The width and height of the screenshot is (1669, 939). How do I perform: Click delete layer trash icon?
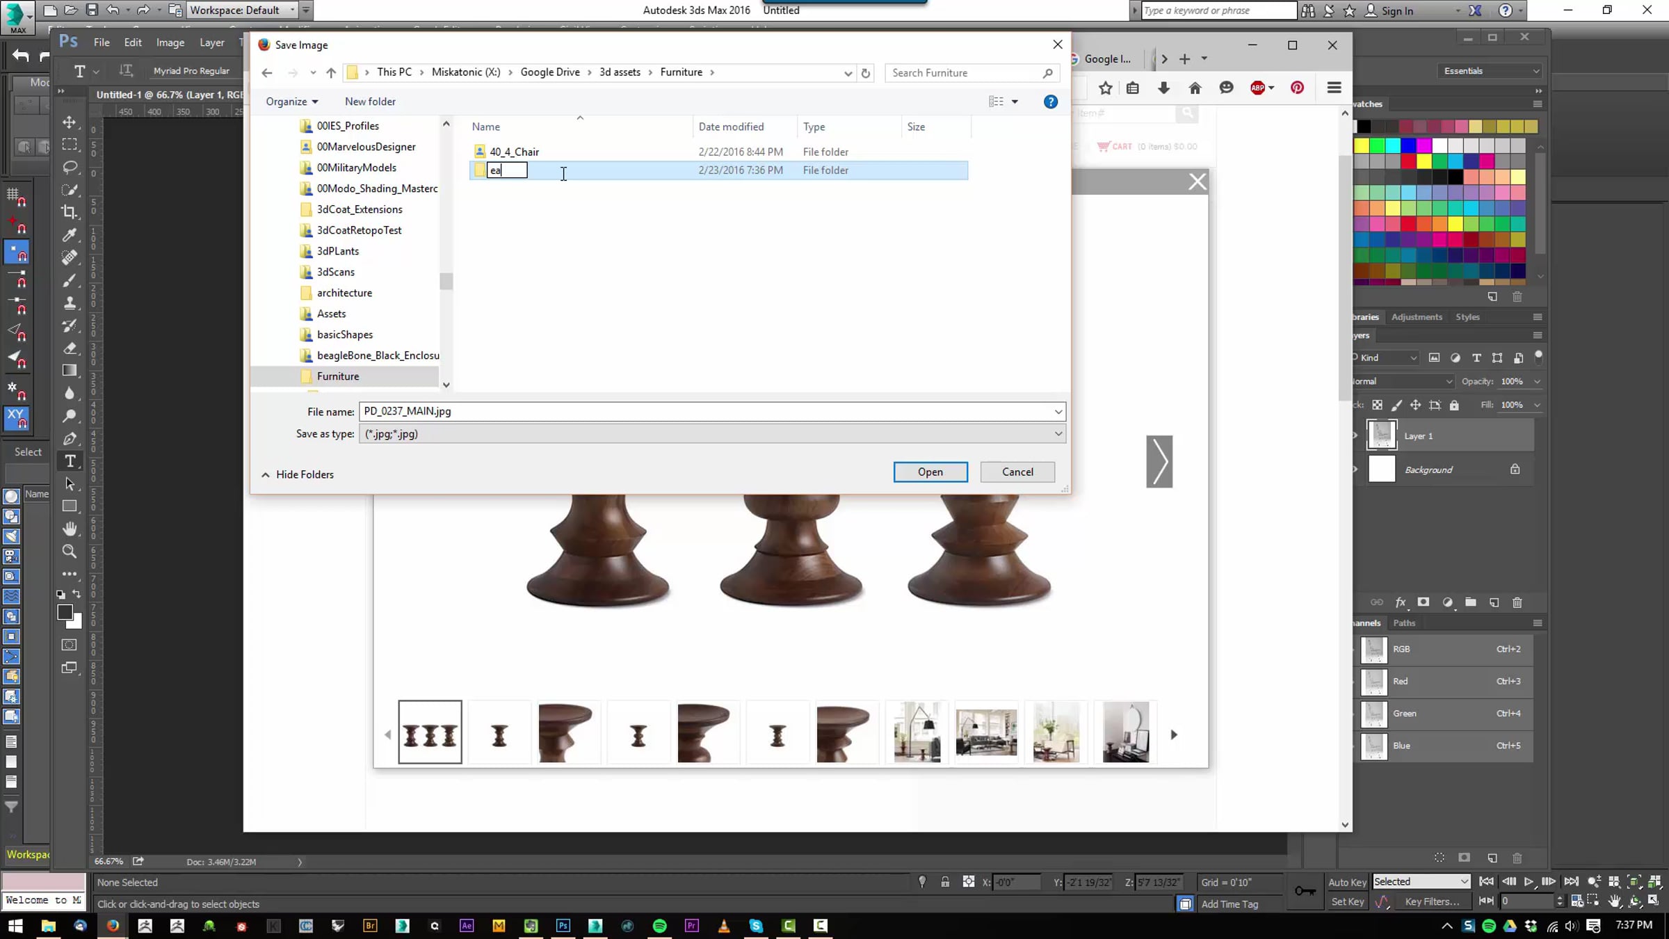coord(1517,602)
